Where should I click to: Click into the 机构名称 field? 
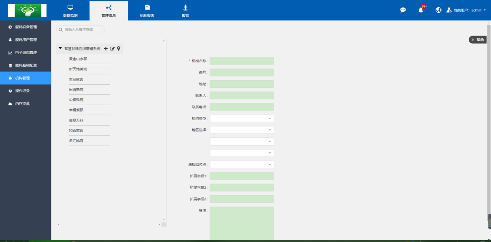click(242, 61)
